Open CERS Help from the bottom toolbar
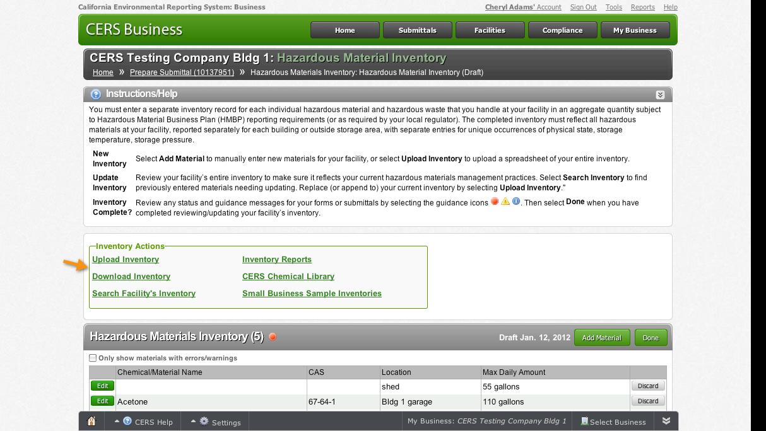The image size is (766, 431). pyautogui.click(x=148, y=422)
